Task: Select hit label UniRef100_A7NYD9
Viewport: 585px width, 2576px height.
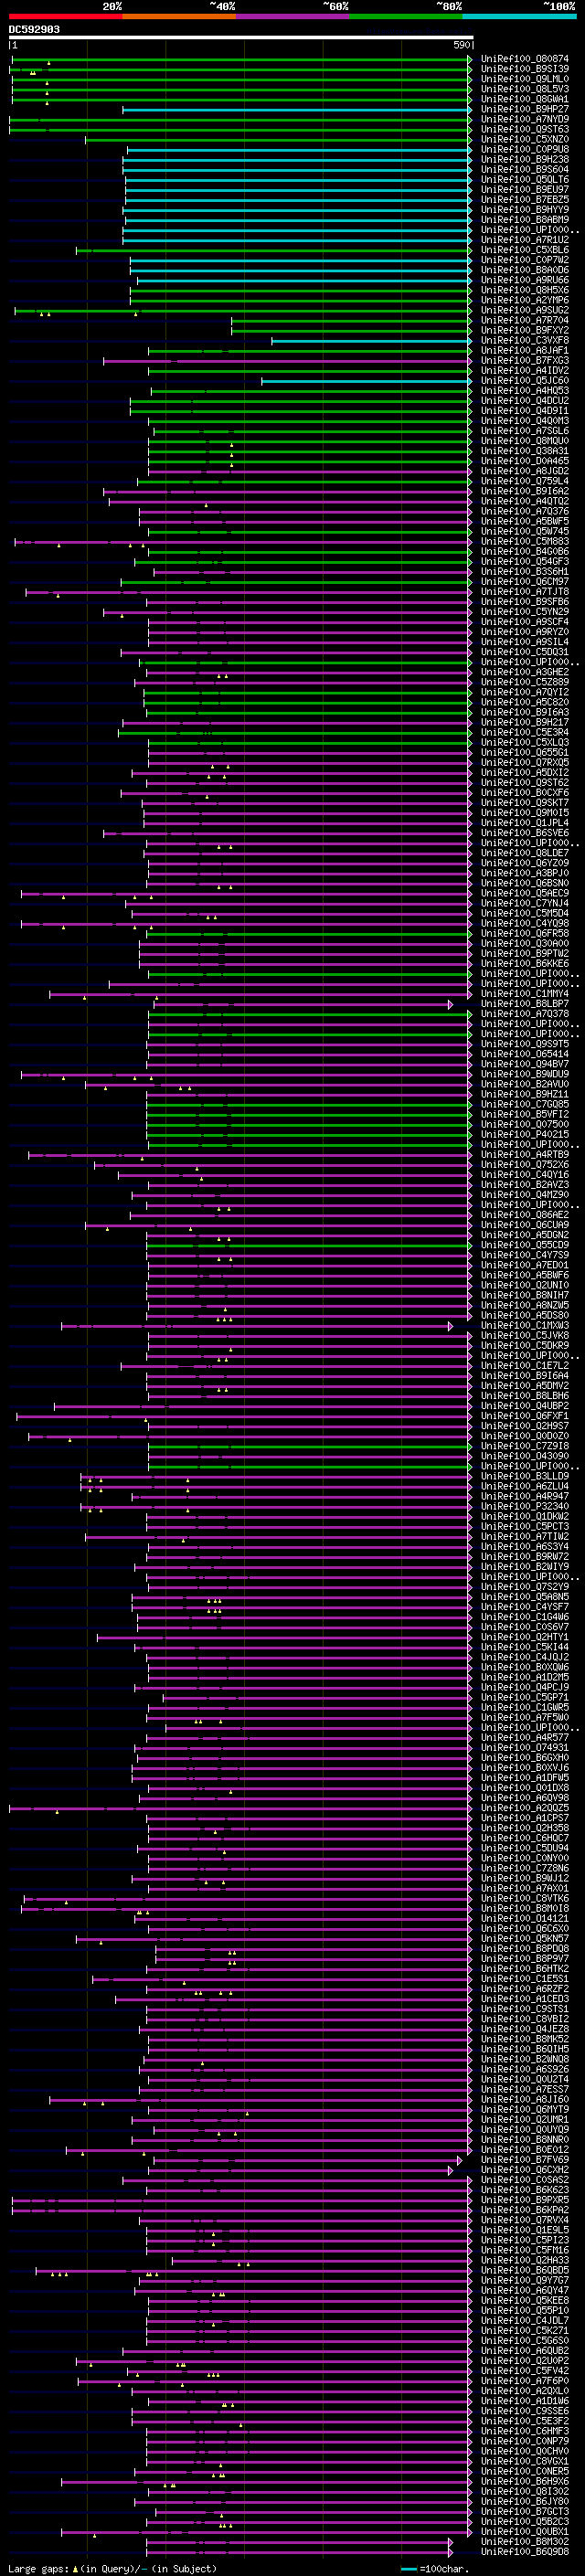Action: [525, 119]
